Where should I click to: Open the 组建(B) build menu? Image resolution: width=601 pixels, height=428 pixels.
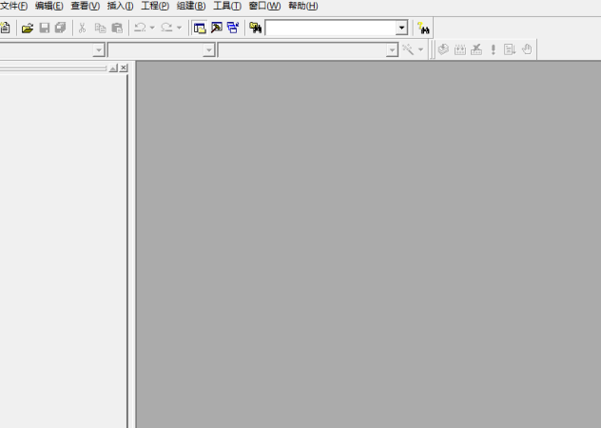pos(191,6)
